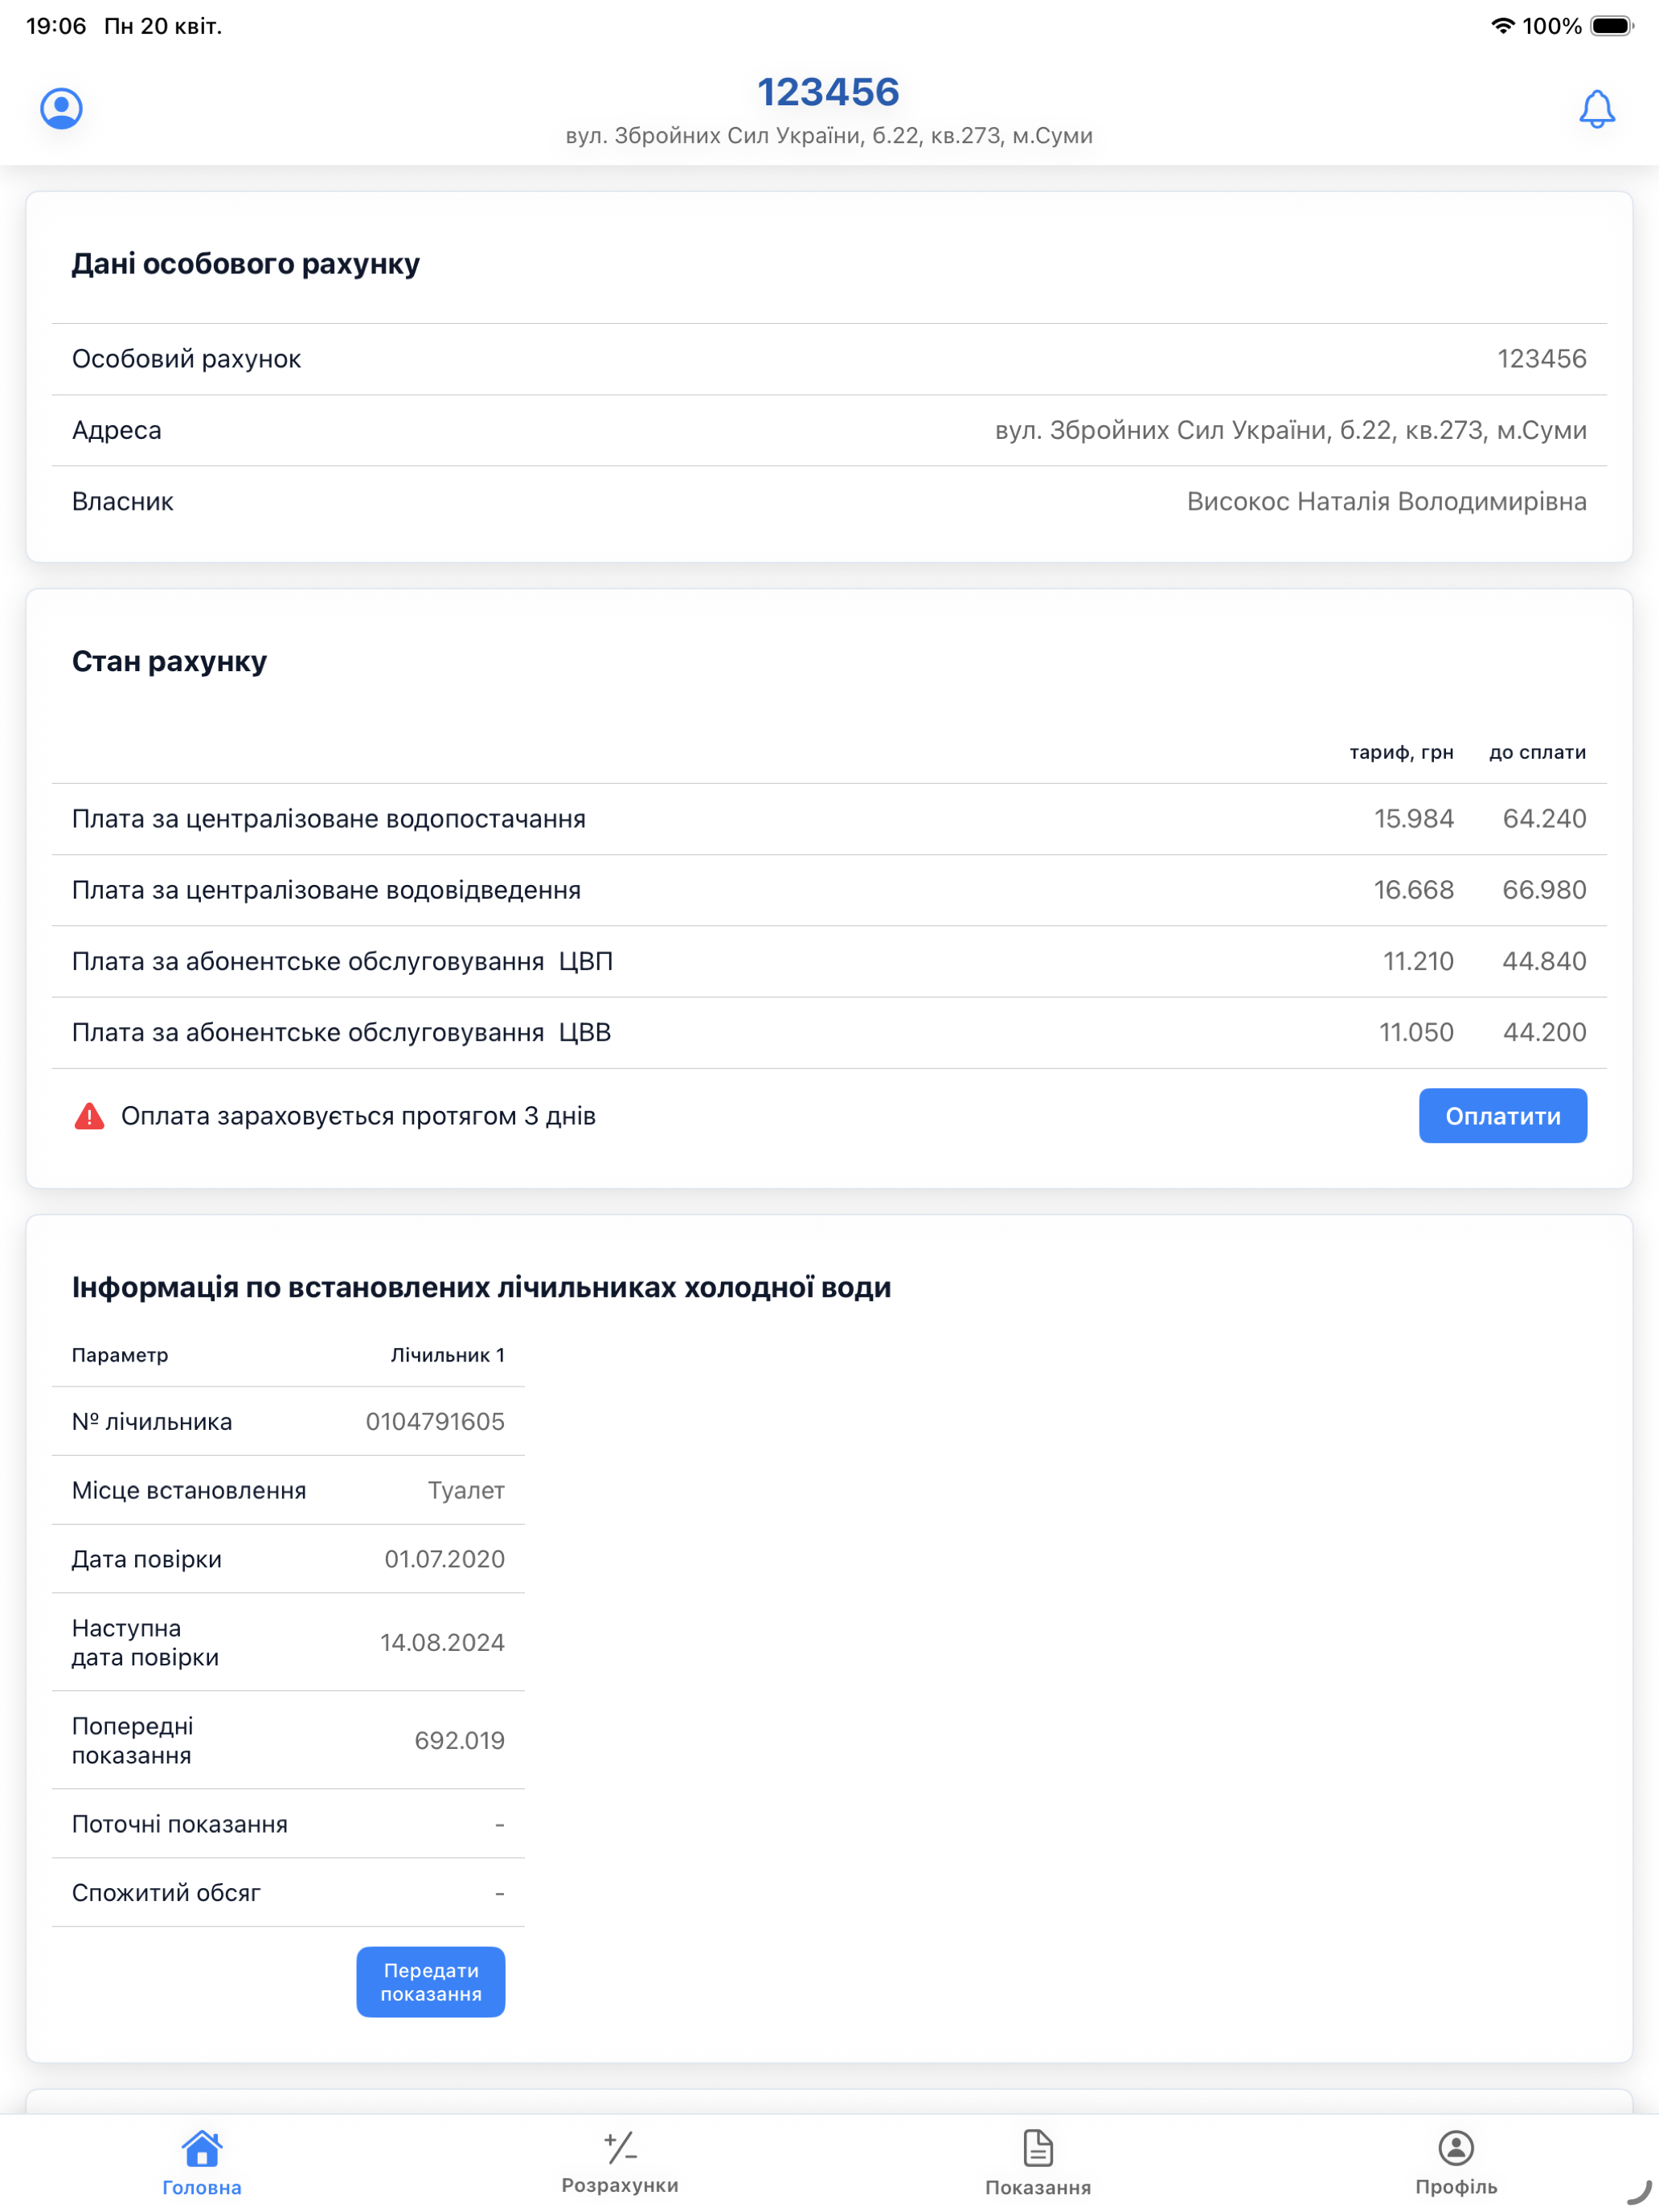Select amount due 44.840
Screen dimensions: 1659x2212
click(1544, 961)
